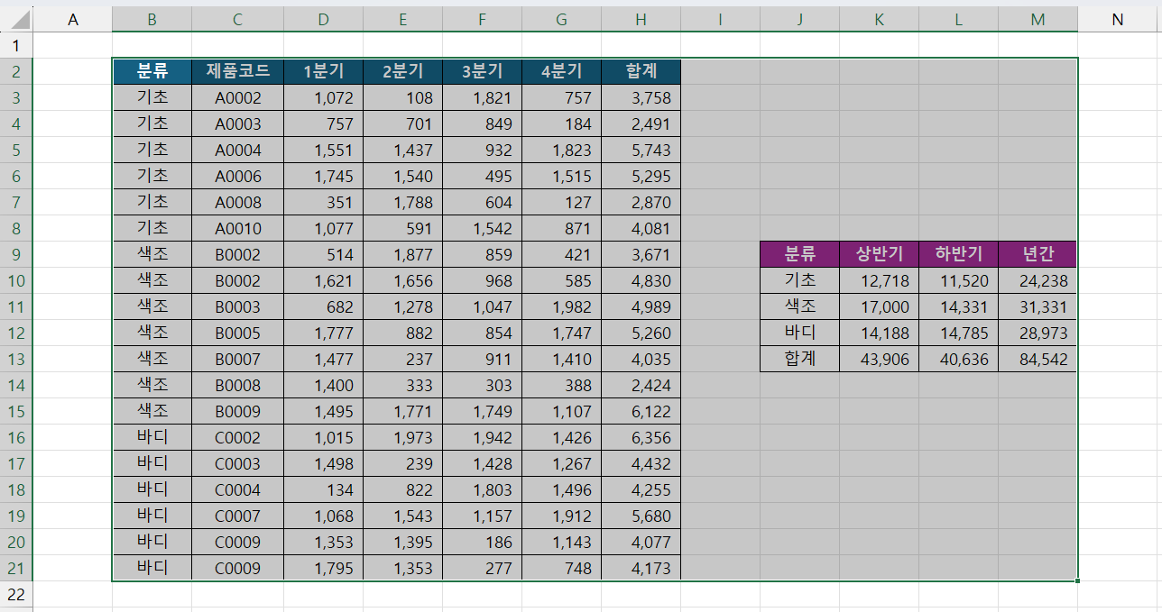Viewport: 1162px width, 612px height.
Task: Click the 4분기 value 1,982
Action: (x=561, y=306)
